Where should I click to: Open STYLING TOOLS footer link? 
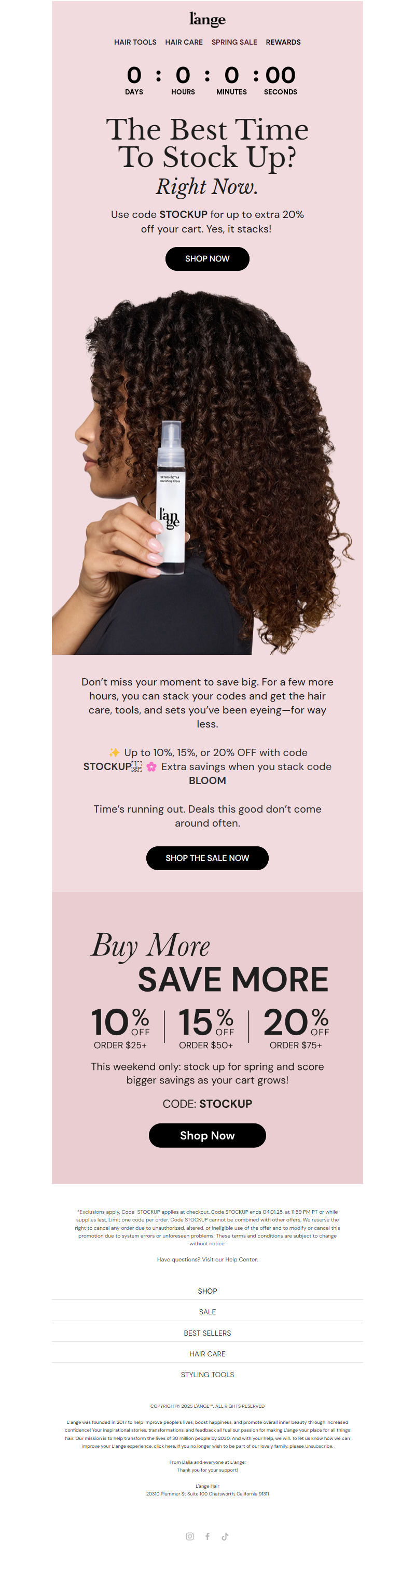(x=207, y=1374)
